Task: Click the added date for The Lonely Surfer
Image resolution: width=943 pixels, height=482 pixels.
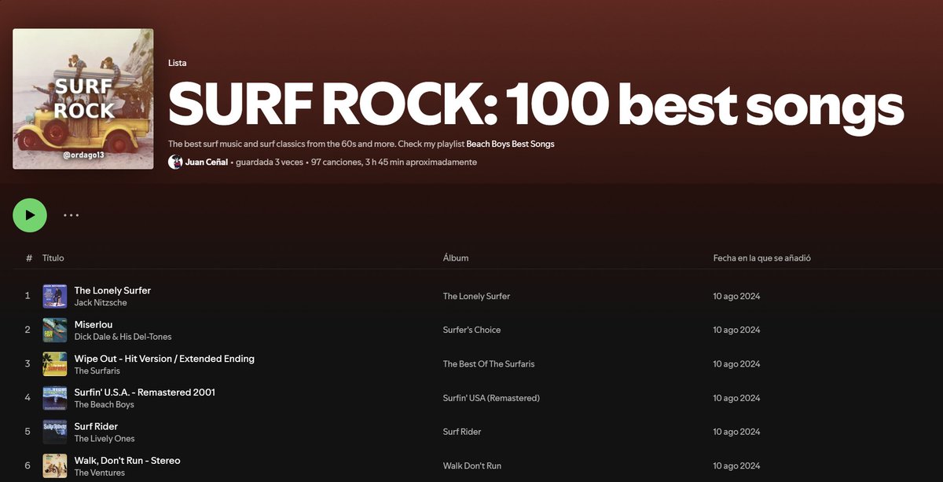Action: pyautogui.click(x=736, y=297)
